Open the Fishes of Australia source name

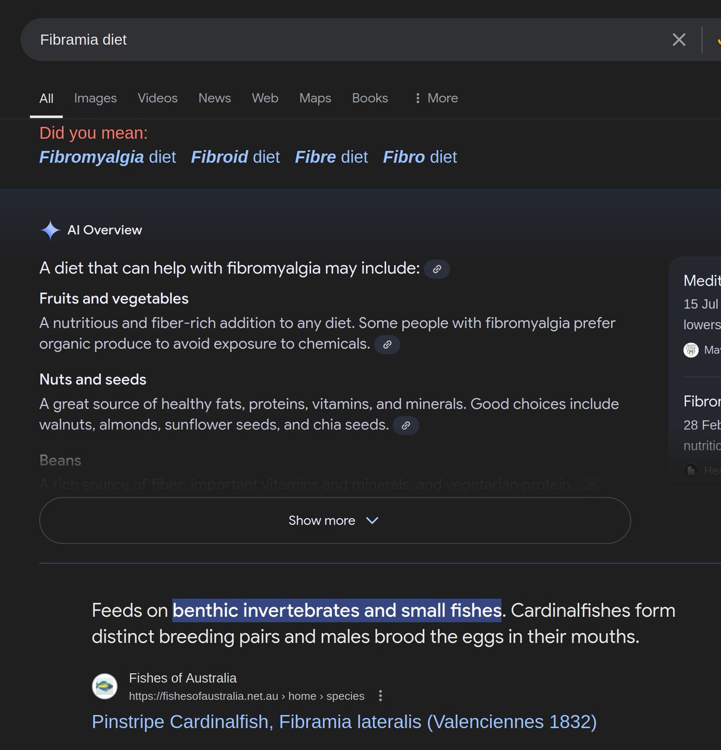182,678
